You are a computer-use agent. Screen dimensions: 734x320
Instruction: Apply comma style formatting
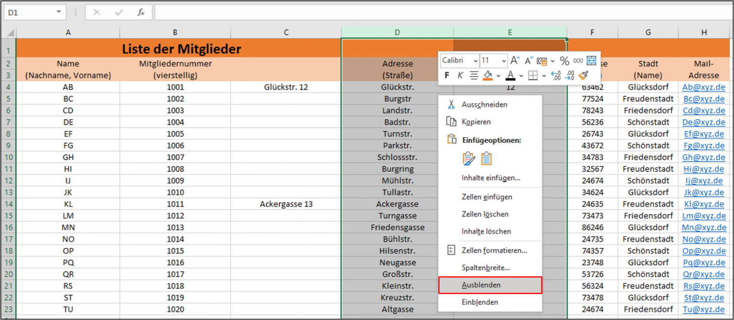pyautogui.click(x=578, y=61)
